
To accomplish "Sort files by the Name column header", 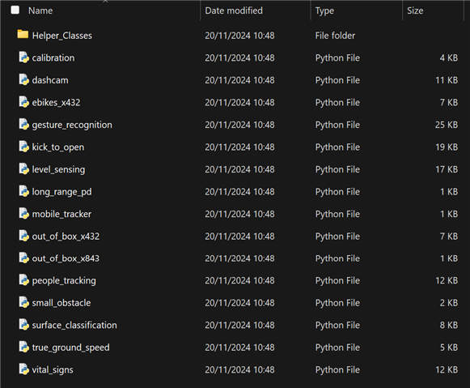I will tap(40, 11).
